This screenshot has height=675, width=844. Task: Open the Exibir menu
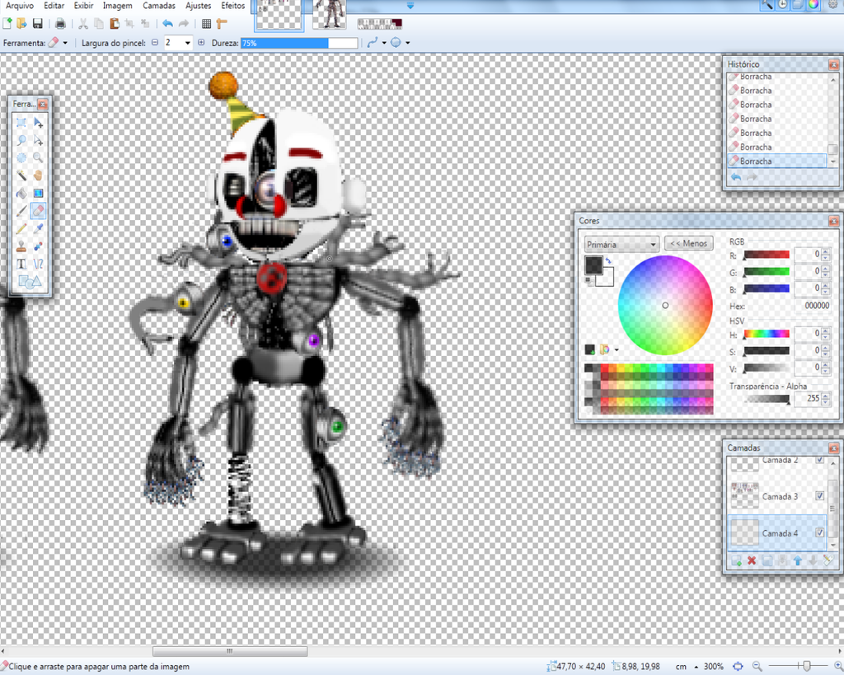click(83, 6)
